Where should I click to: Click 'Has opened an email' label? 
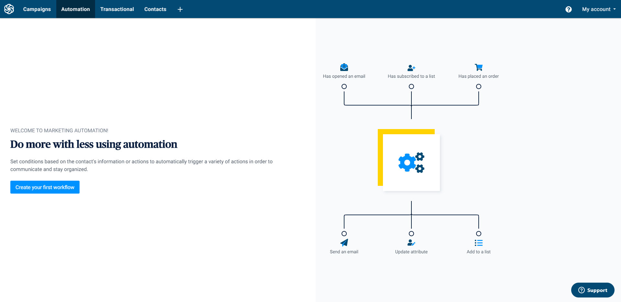click(344, 76)
